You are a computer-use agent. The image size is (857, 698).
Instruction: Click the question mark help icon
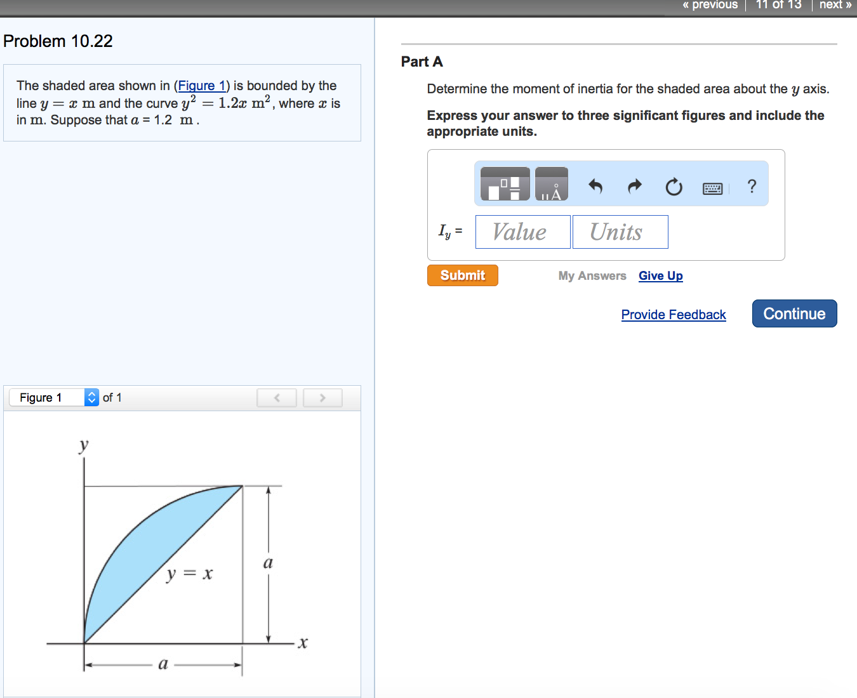pos(752,187)
